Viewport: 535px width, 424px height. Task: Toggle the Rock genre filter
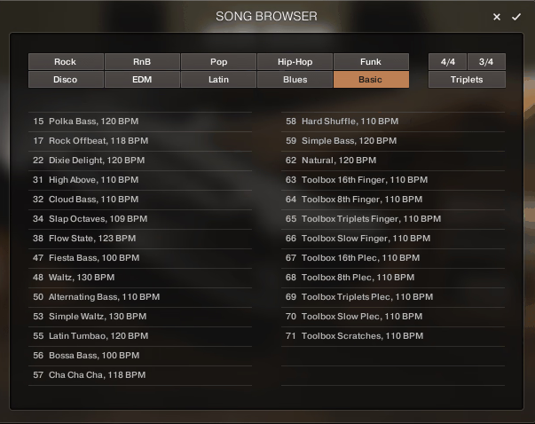(x=66, y=62)
